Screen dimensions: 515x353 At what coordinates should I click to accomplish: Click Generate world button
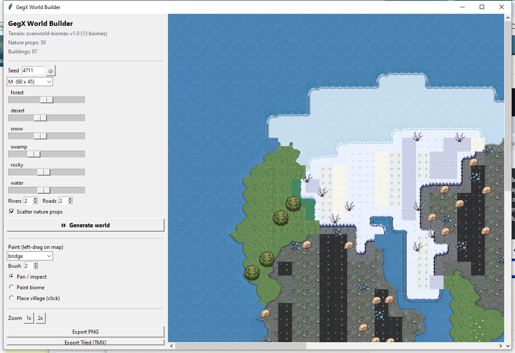point(86,225)
